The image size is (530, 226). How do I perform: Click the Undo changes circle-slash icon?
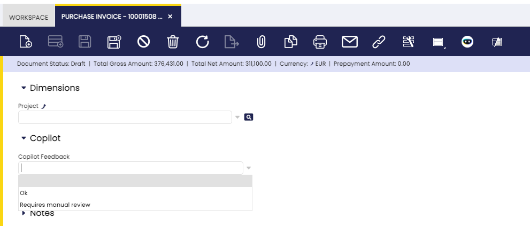(144, 42)
